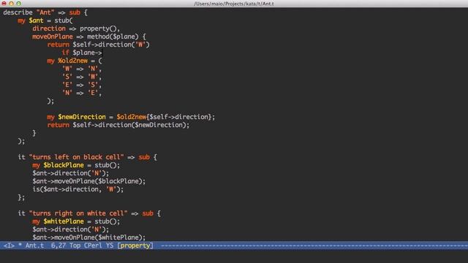Click the test title "turns left on black cell"
The width and height of the screenshot is (468, 263).
click(x=76, y=157)
